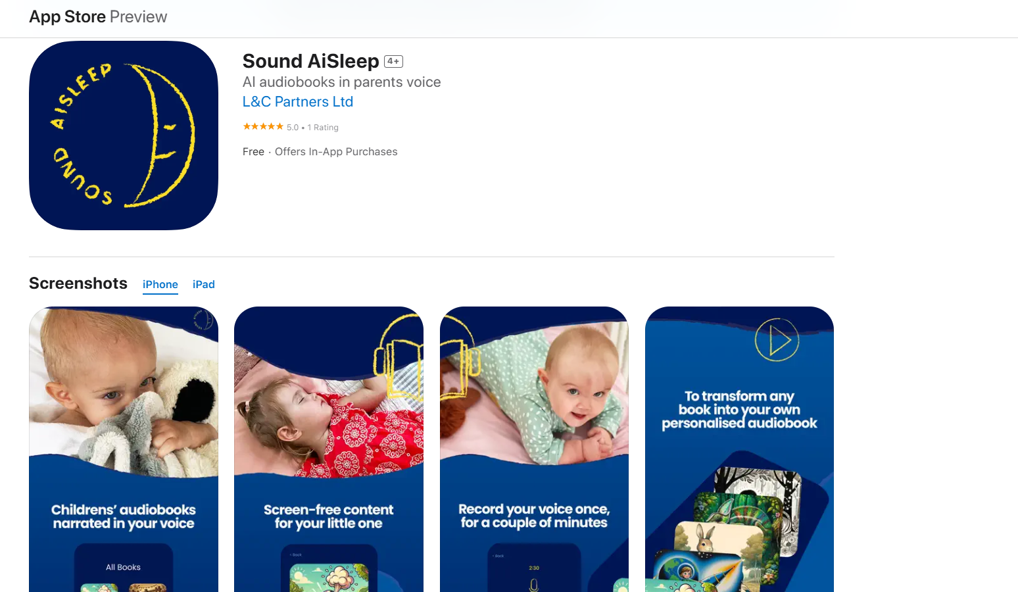Click the 4+ age rating badge
The image size is (1018, 592).
(393, 61)
